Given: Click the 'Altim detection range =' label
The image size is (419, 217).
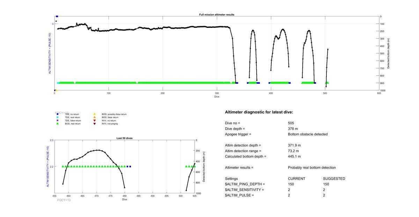Looking at the screenshot, I should pos(243,151).
